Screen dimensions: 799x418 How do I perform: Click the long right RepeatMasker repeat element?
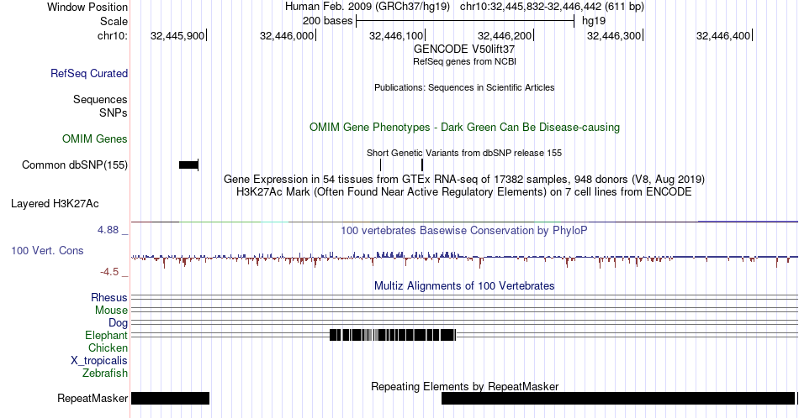[617, 398]
